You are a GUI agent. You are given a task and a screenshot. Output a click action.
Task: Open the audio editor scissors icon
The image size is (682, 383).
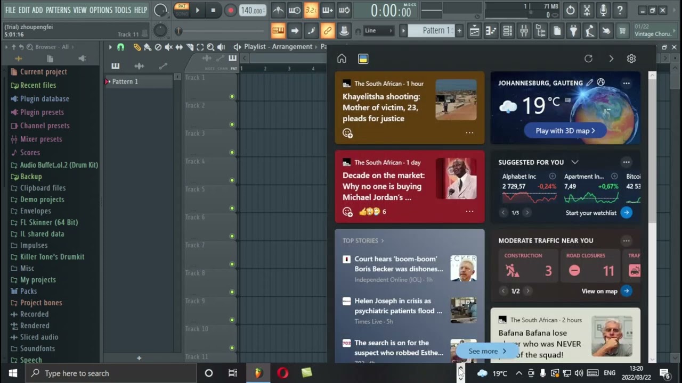(x=587, y=10)
